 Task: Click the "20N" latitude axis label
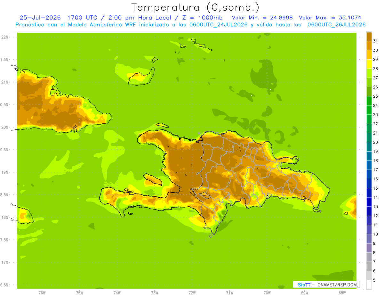pos(5,127)
